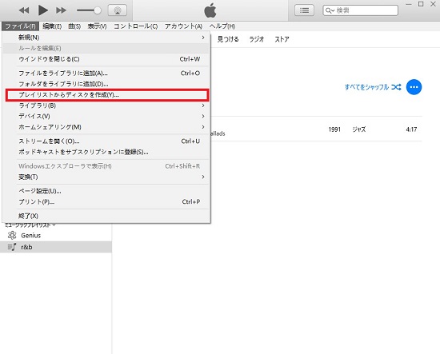Image resolution: width=440 pixels, height=354 pixels.
Task: Open the ヘルプ(H) menu
Action: tap(222, 26)
